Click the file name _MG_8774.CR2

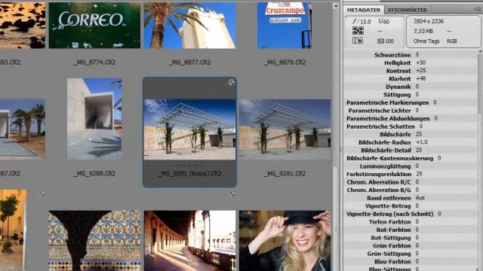pos(94,62)
